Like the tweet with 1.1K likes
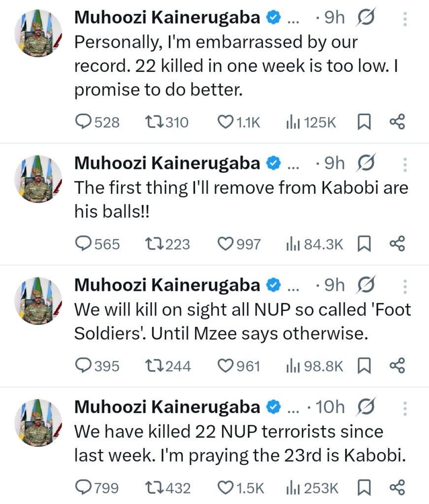This screenshot has width=429, height=504. click(x=225, y=122)
